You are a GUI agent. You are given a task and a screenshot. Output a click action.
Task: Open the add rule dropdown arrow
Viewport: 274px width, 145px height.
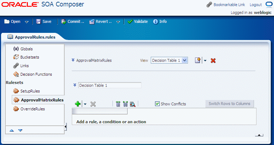tap(205, 61)
